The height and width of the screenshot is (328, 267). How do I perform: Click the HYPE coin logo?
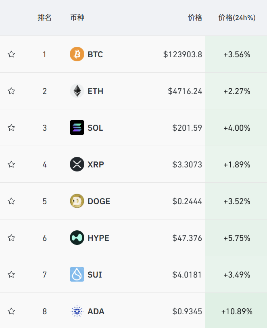[x=77, y=238]
